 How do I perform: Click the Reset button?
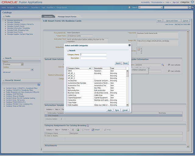(125, 63)
